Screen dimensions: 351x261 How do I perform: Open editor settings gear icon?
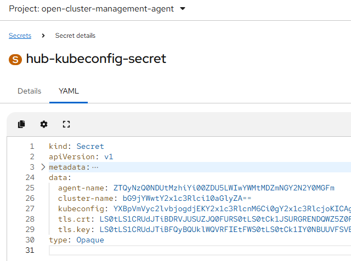[44, 124]
